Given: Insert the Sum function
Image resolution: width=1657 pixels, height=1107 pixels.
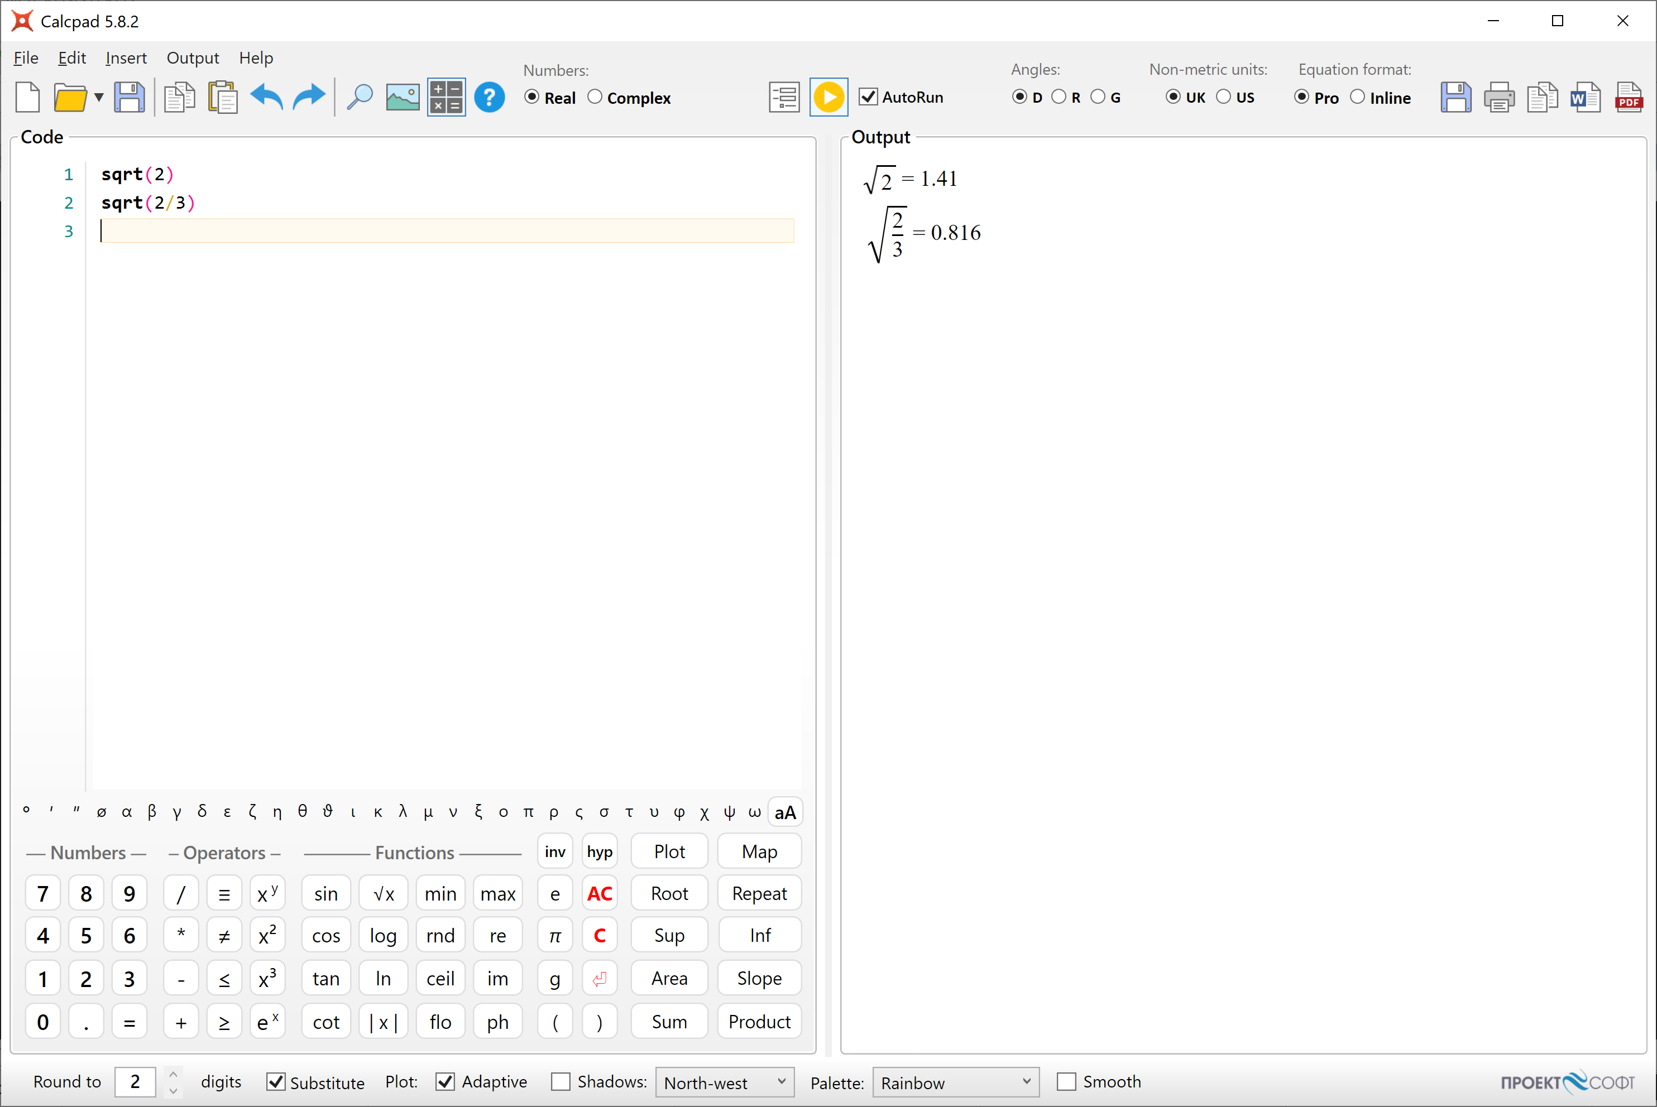Looking at the screenshot, I should click(669, 1022).
